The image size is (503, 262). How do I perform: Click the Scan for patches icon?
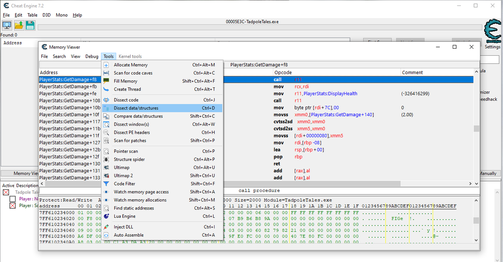(x=106, y=141)
